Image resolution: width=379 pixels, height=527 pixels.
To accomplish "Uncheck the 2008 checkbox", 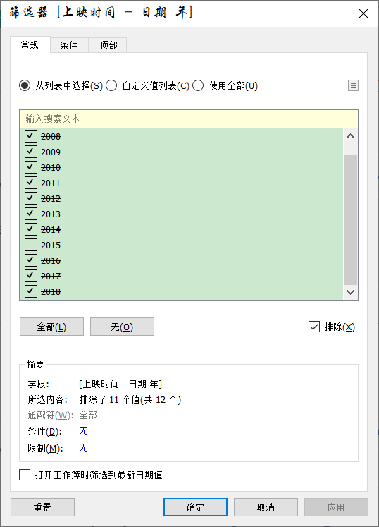I will pos(31,136).
